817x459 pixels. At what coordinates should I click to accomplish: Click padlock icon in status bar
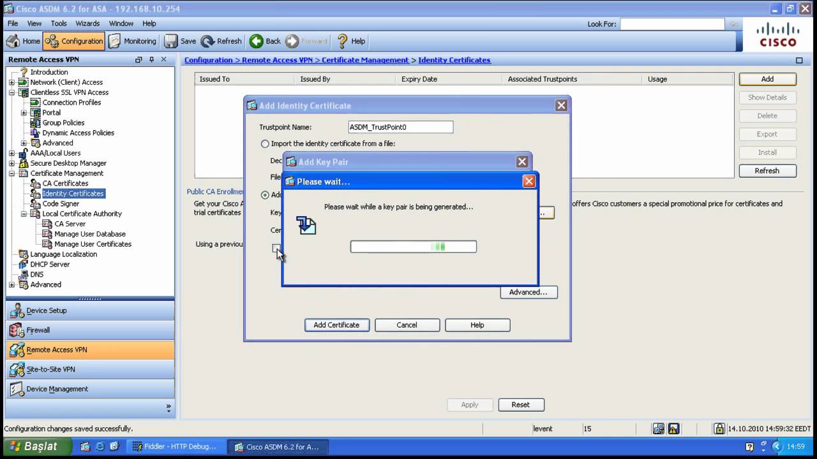point(719,429)
